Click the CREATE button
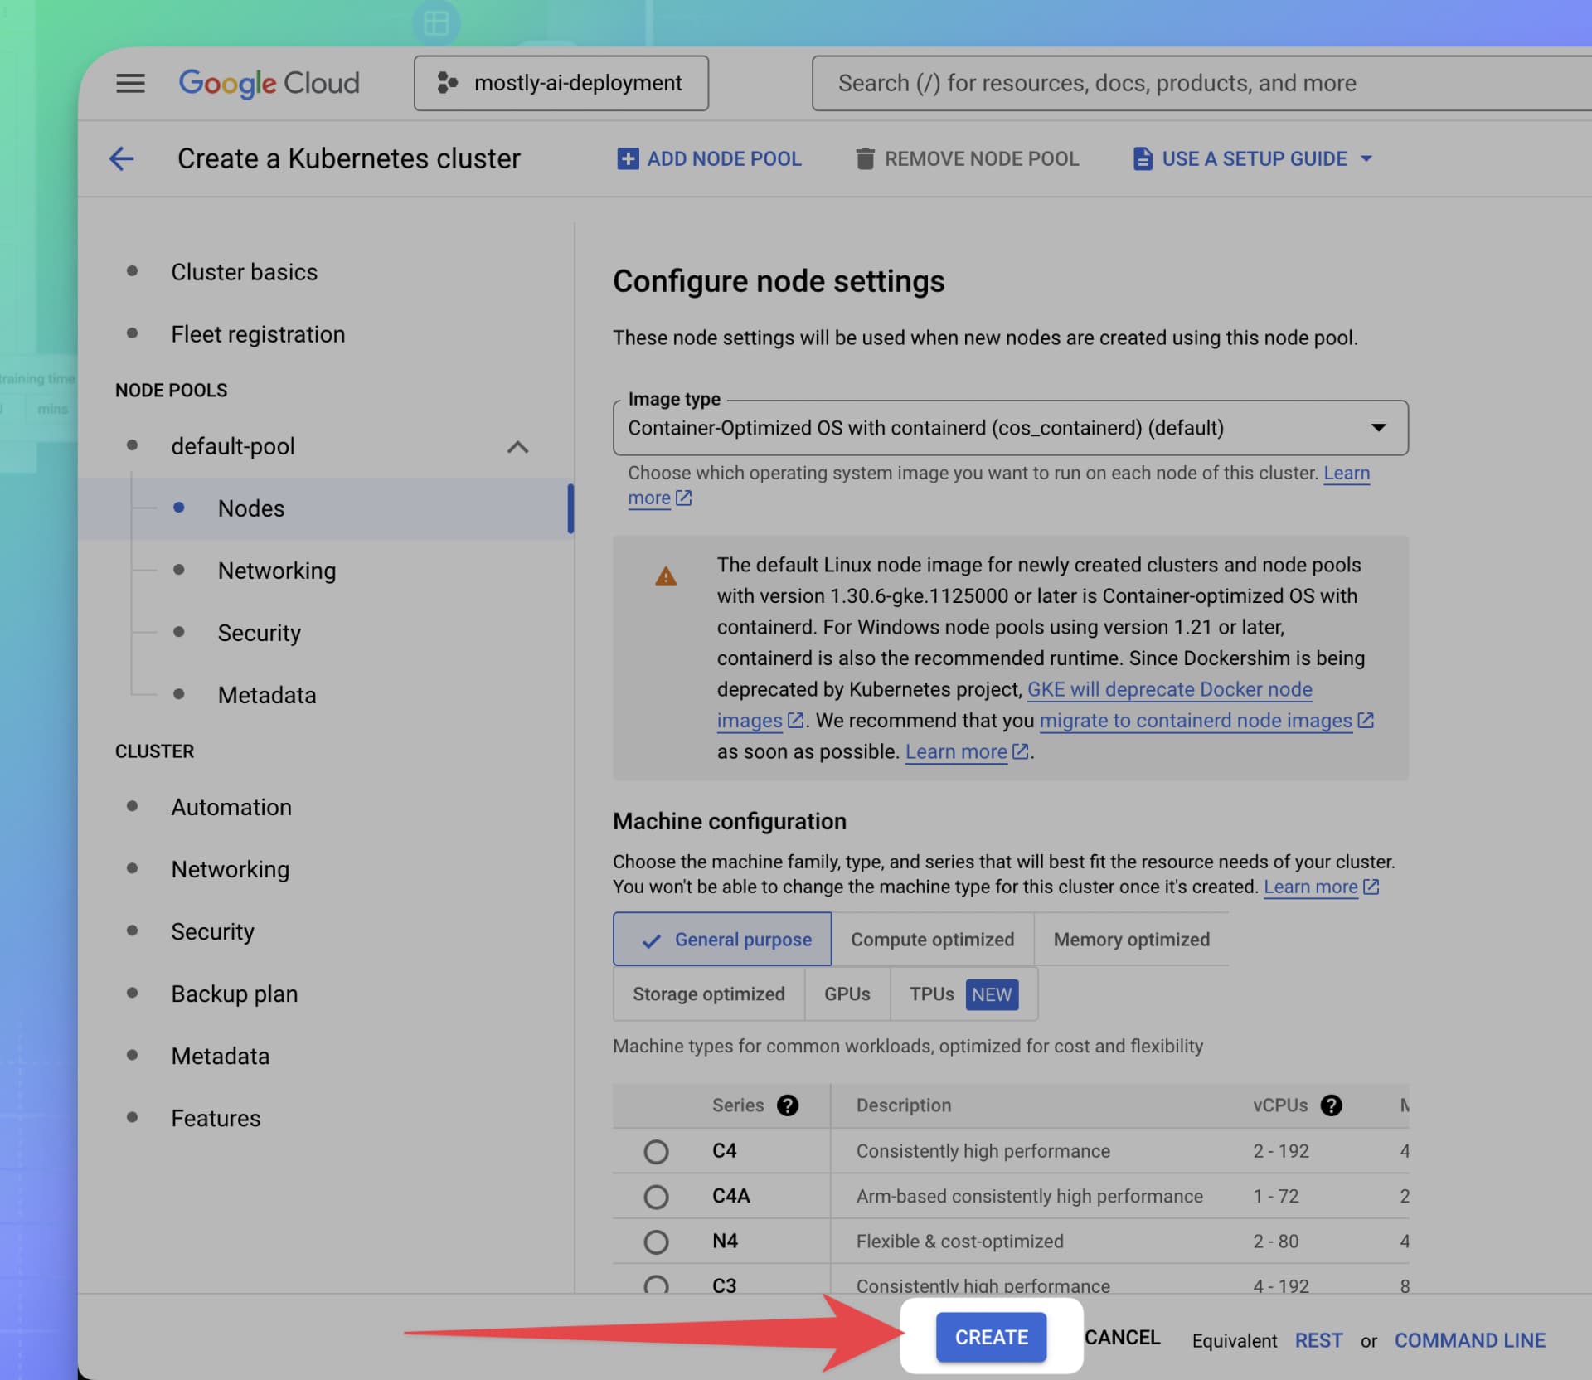 [x=991, y=1337]
